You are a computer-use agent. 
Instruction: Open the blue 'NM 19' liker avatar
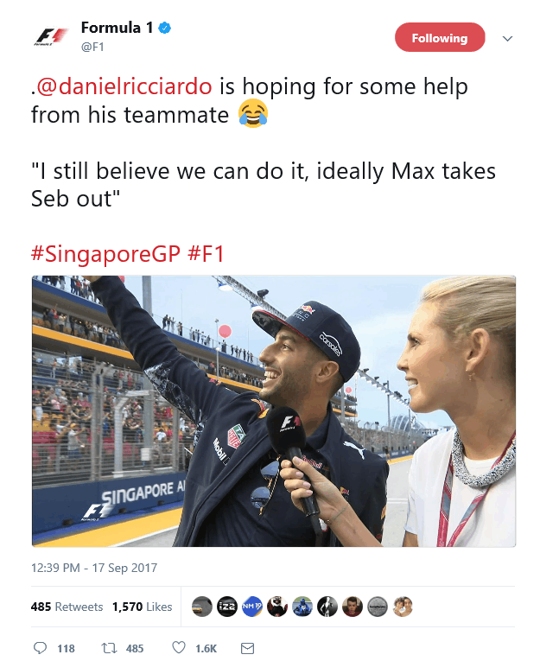click(252, 607)
